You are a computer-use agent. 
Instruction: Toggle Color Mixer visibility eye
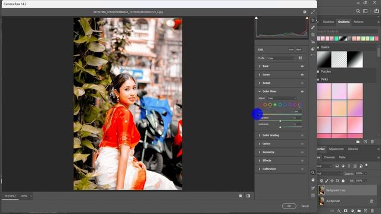302,92
